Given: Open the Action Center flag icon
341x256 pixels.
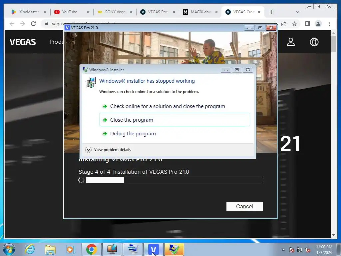Looking at the screenshot, I should point(291,250).
